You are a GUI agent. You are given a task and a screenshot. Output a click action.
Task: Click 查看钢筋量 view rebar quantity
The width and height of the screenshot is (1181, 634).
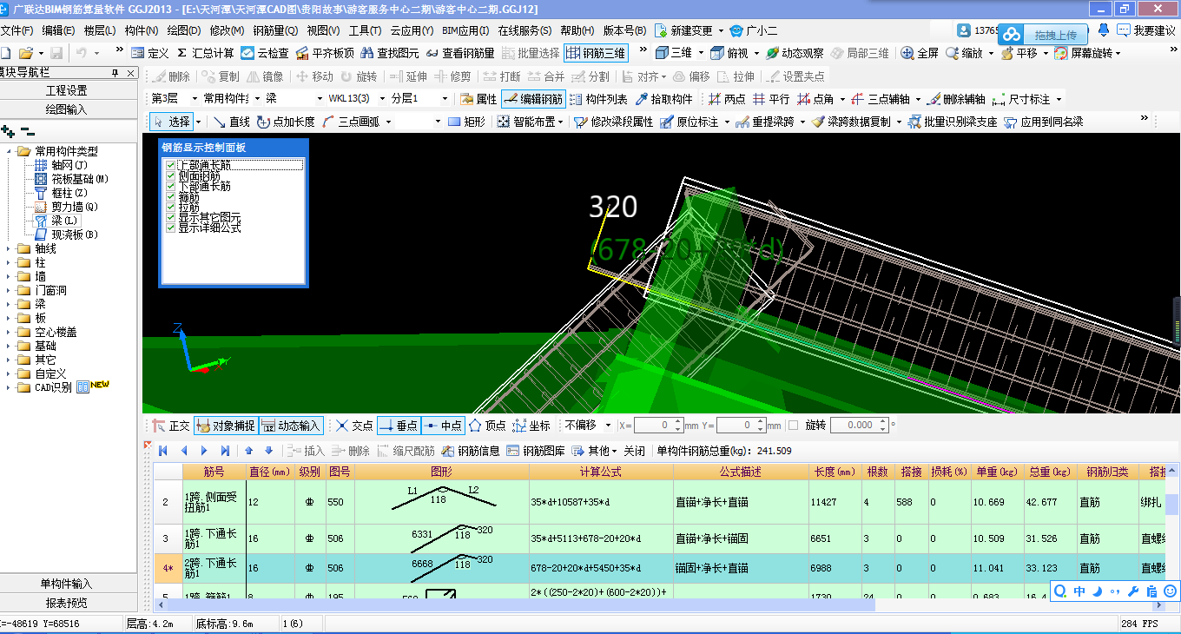[x=460, y=53]
